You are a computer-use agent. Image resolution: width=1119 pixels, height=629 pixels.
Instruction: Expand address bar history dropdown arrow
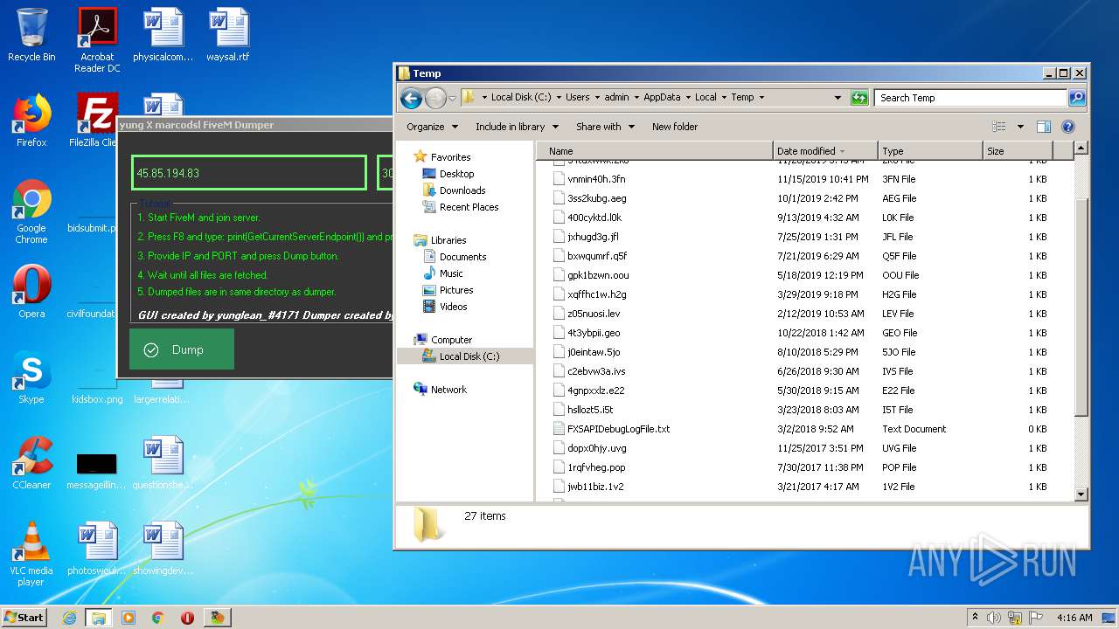838,98
